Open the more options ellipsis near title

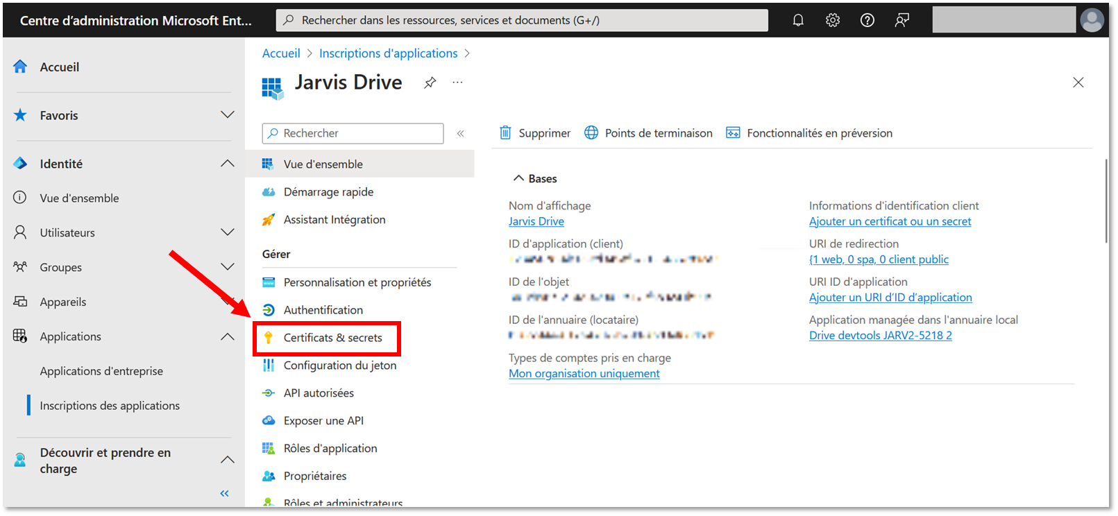(x=457, y=82)
